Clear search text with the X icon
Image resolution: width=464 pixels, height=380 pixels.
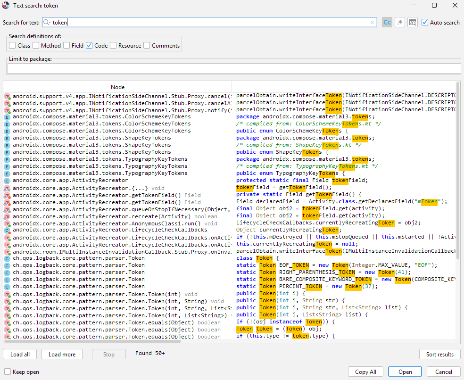[x=372, y=22]
